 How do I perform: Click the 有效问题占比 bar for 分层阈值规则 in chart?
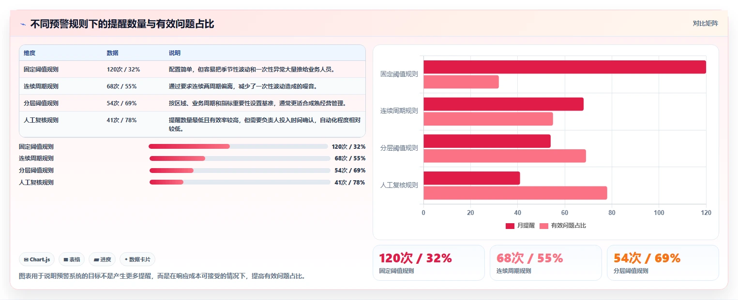point(505,156)
